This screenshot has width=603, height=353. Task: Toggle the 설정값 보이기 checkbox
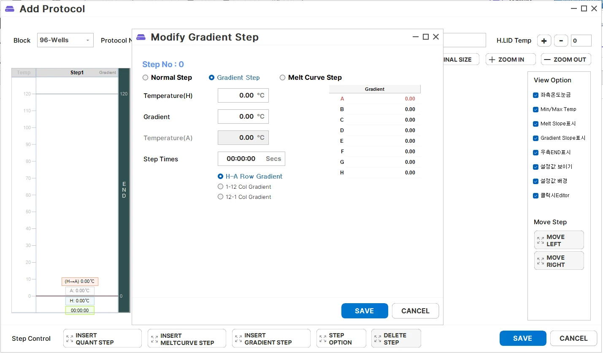pyautogui.click(x=536, y=167)
